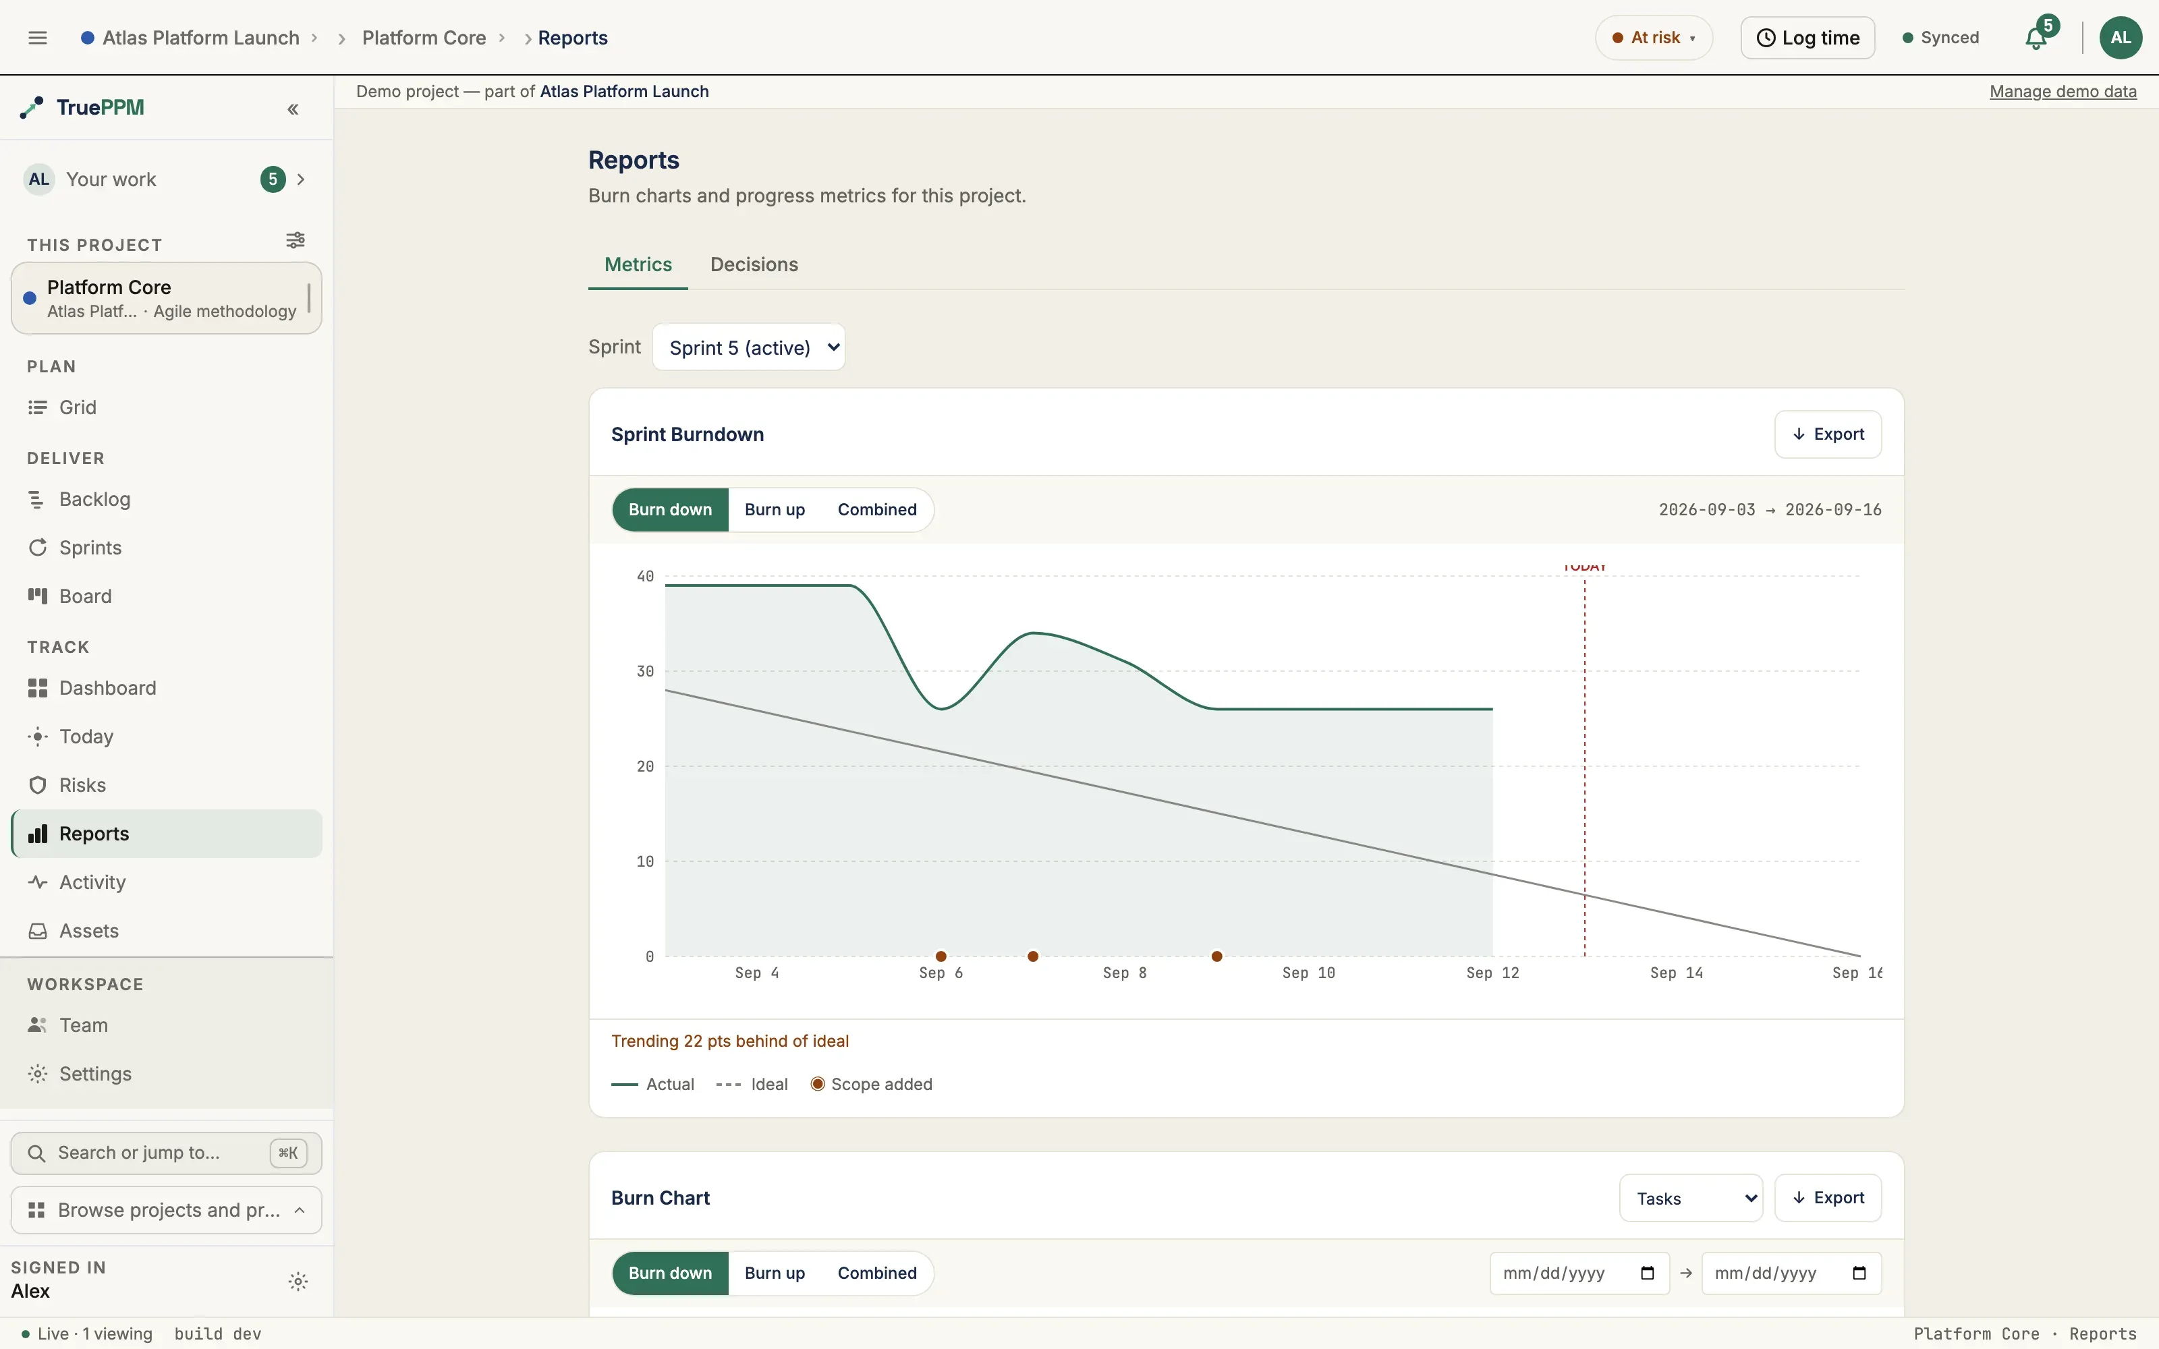Image resolution: width=2159 pixels, height=1349 pixels.
Task: Export the Burn Chart
Action: click(x=1828, y=1198)
